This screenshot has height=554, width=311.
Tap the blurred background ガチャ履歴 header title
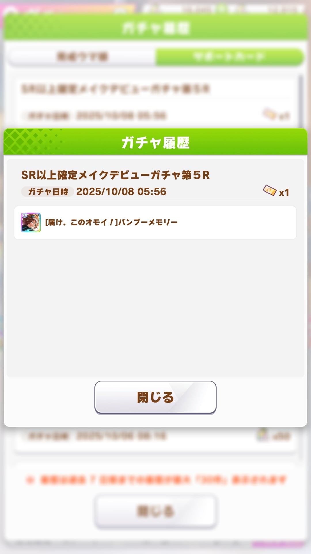point(155,28)
